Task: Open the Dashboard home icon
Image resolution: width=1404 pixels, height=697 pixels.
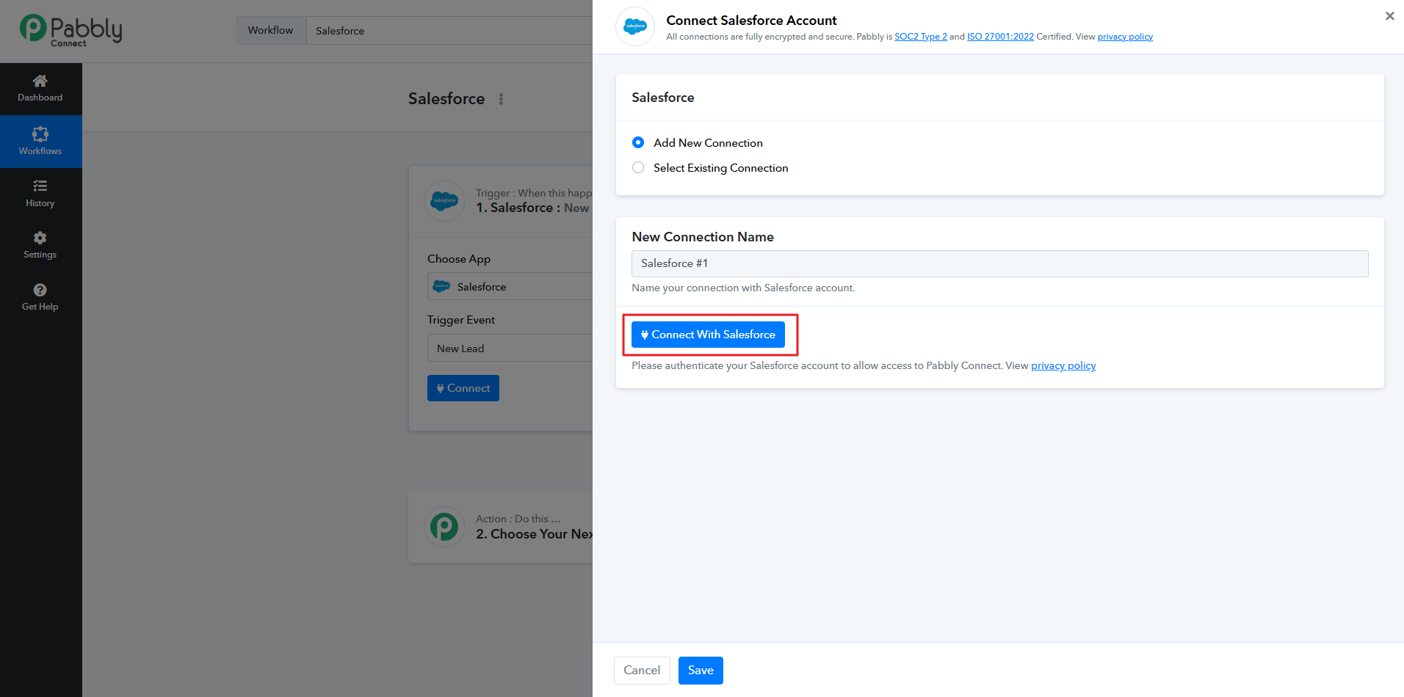Action: click(x=40, y=81)
